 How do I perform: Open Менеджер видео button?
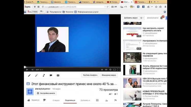(x=109, y=75)
